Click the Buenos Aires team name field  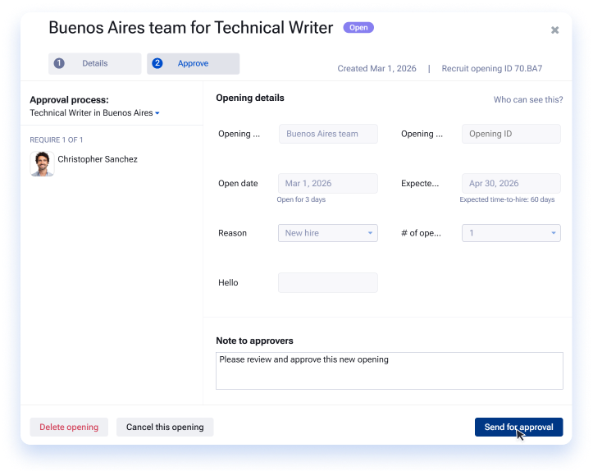pos(328,134)
